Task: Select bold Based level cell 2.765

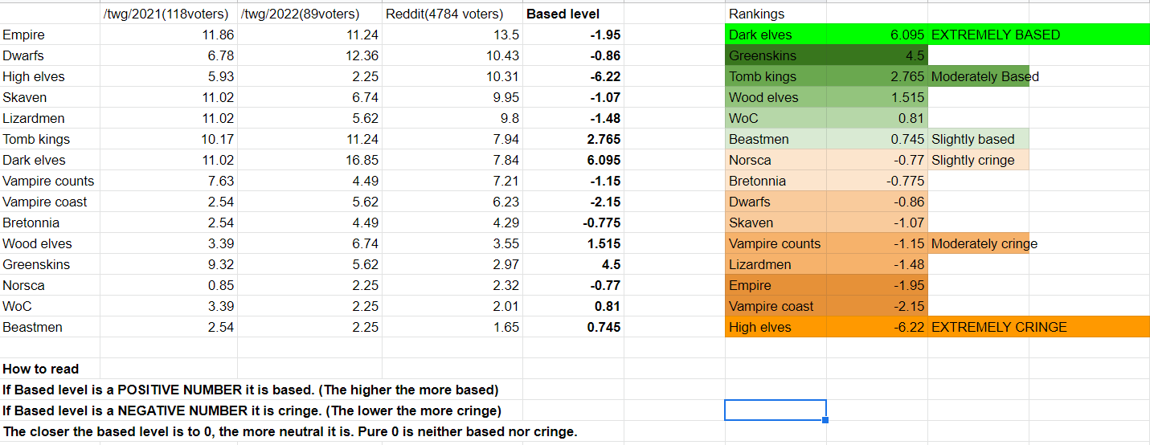Action: (573, 140)
